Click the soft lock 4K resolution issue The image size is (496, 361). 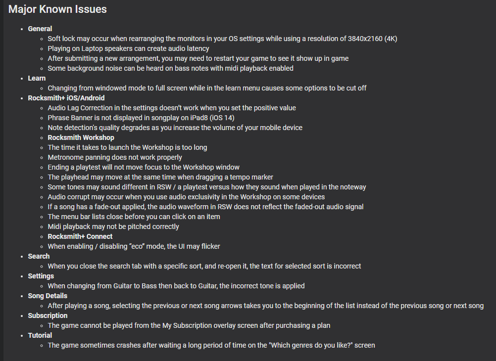(x=222, y=39)
